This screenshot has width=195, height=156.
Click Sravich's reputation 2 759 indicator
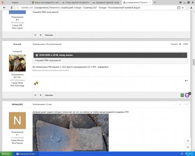tap(17, 77)
